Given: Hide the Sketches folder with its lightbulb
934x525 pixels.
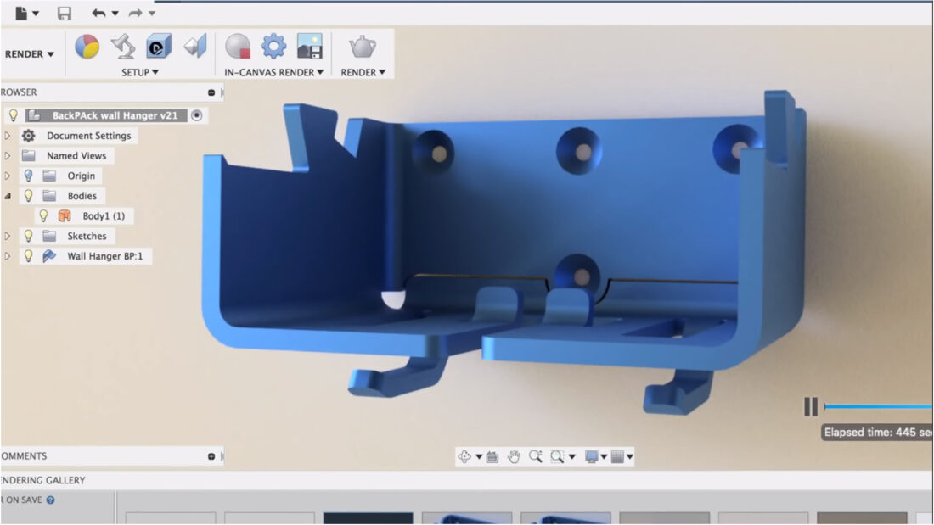Looking at the screenshot, I should (28, 236).
